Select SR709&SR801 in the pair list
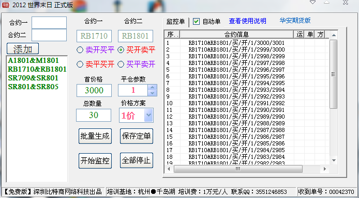The image size is (359, 198). (33, 78)
